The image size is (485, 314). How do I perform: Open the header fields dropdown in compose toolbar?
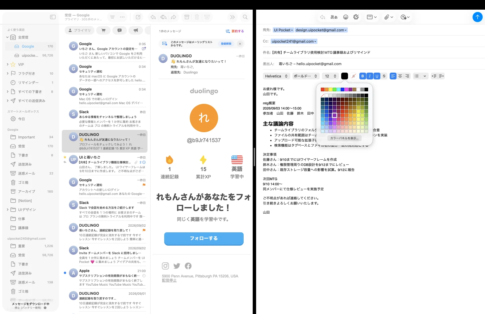coord(372,17)
